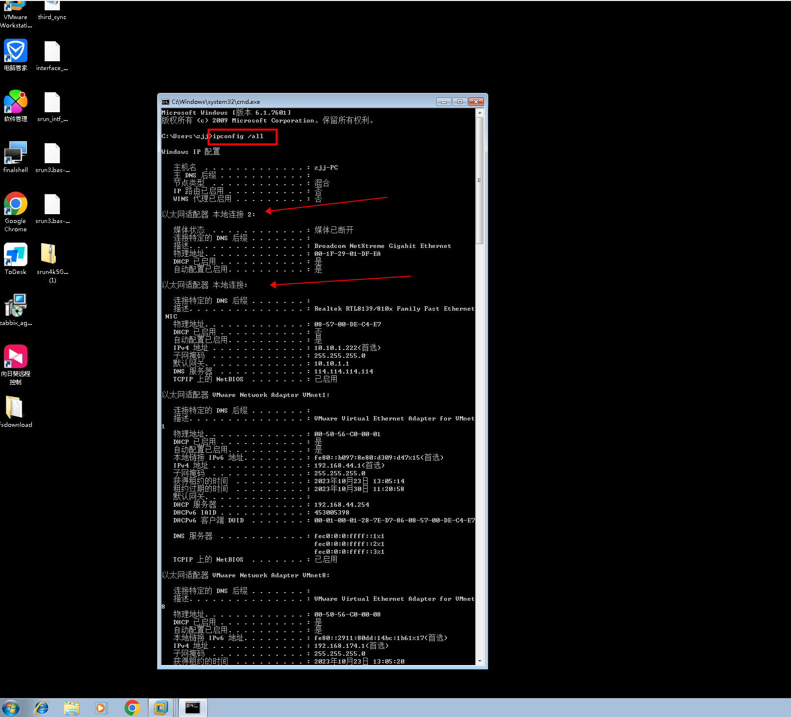Open Internet Explorer from the taskbar

coord(42,708)
